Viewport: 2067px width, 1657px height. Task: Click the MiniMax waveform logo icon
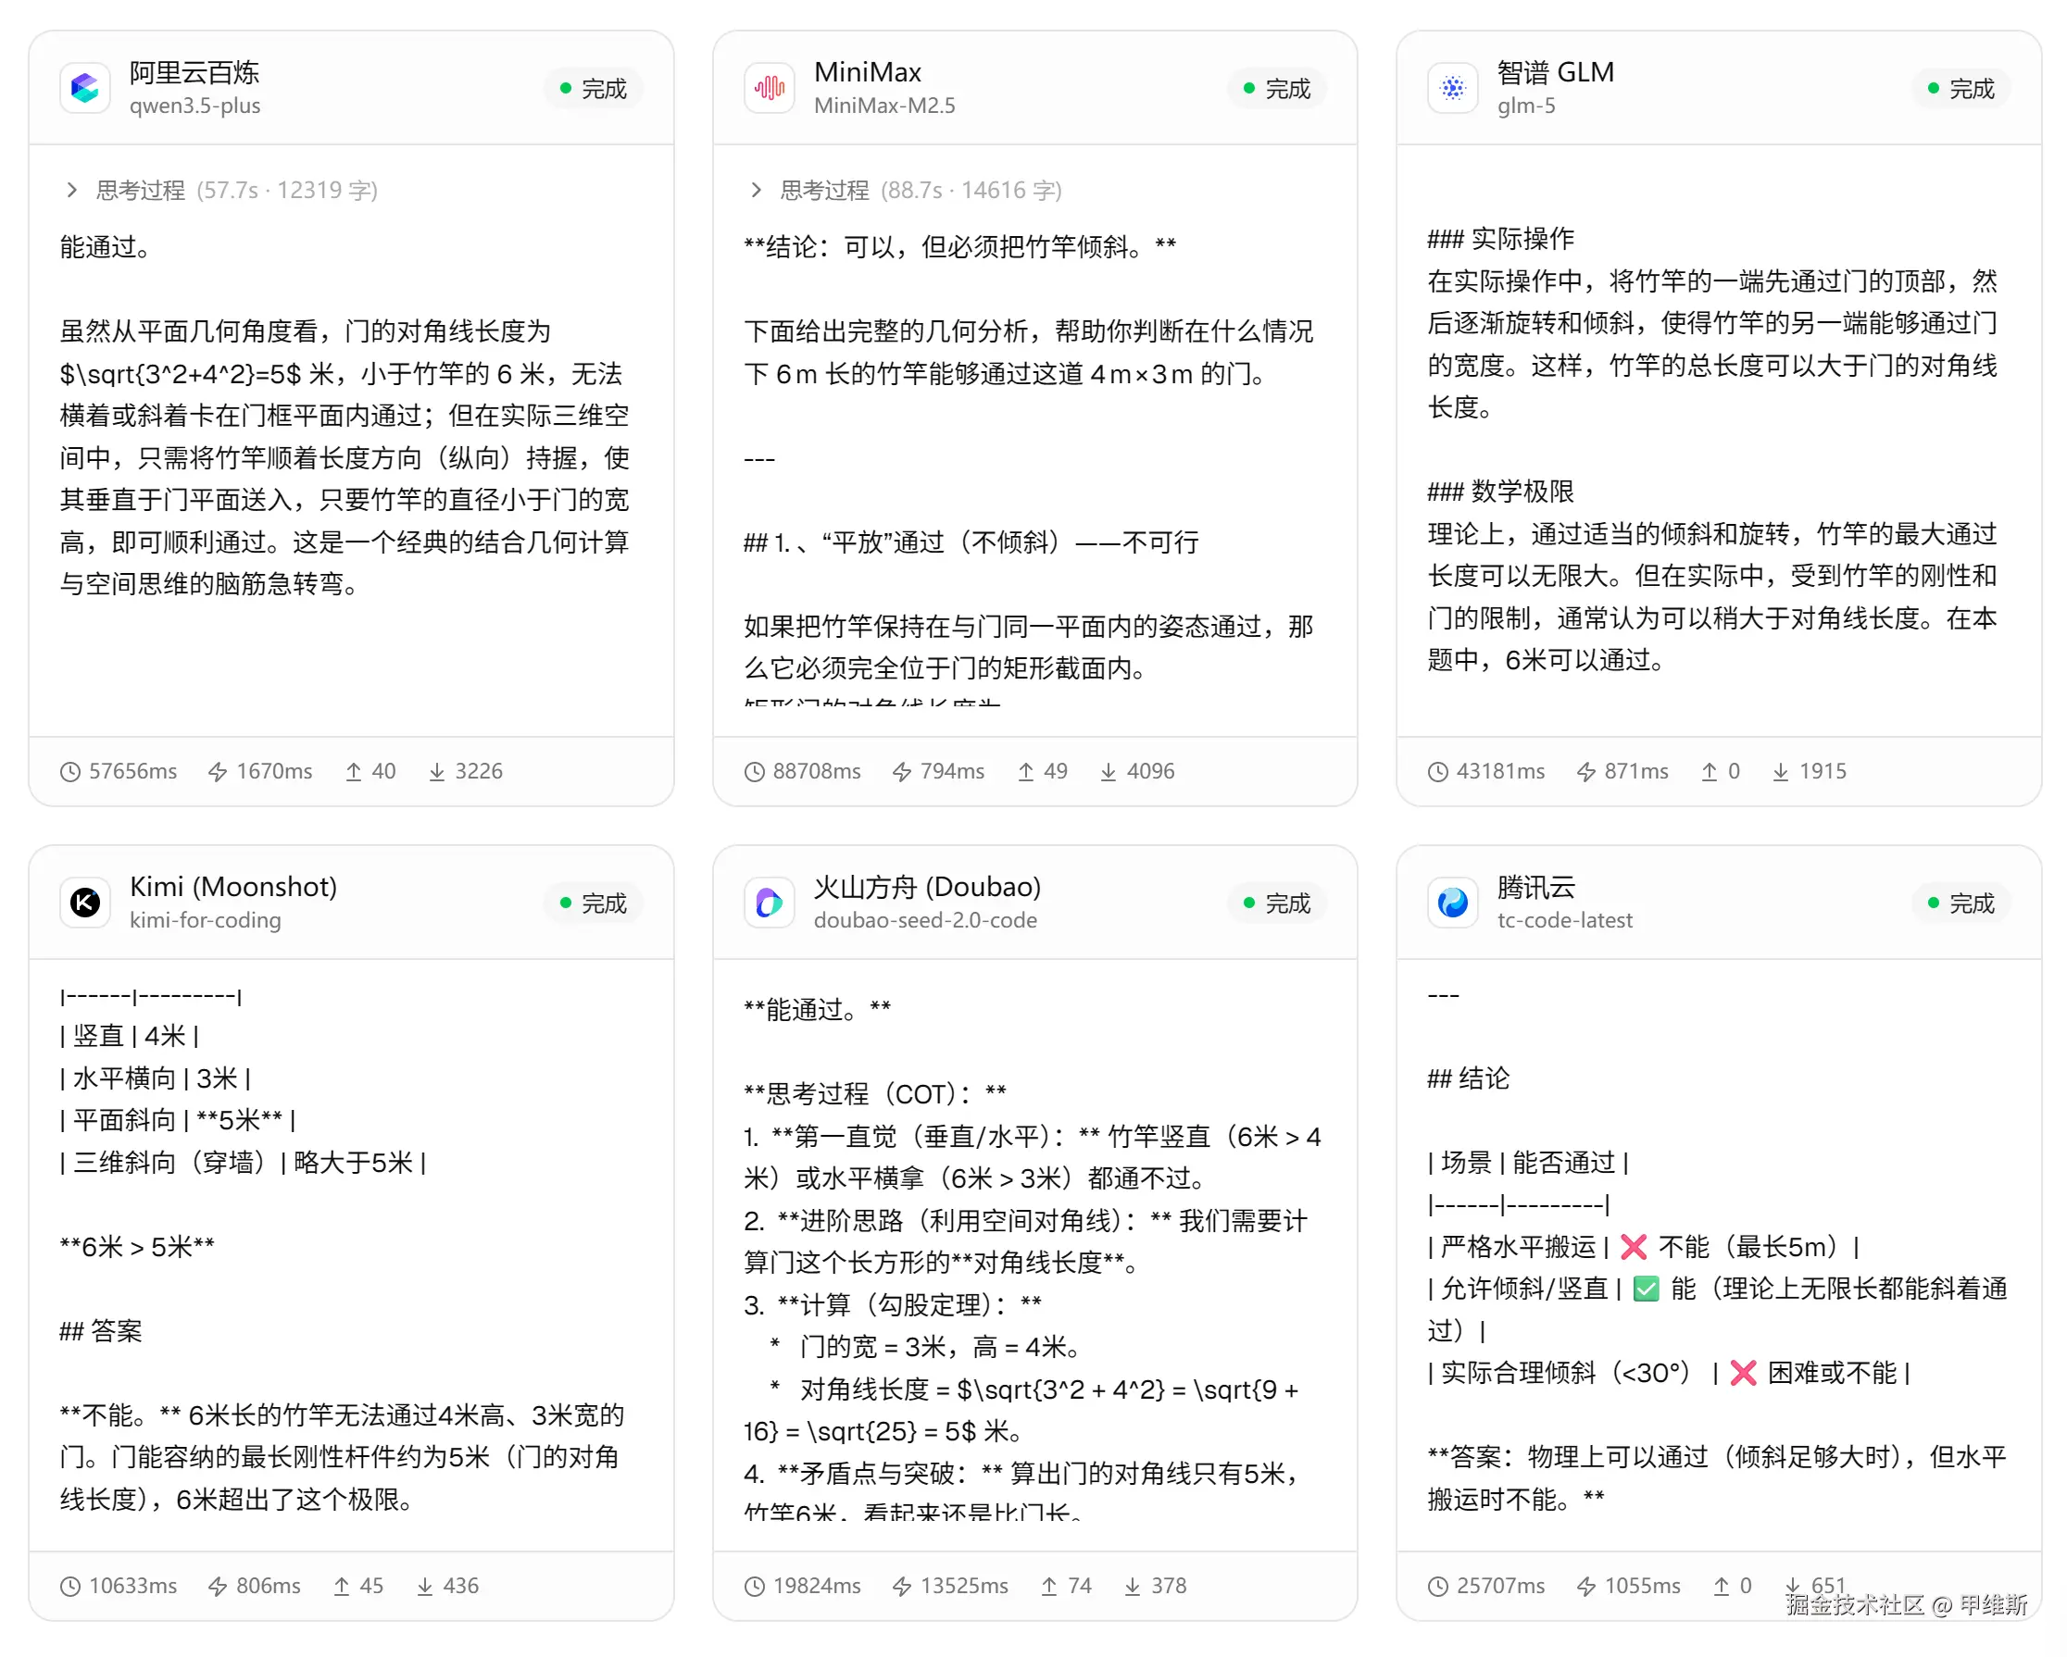coord(769,88)
